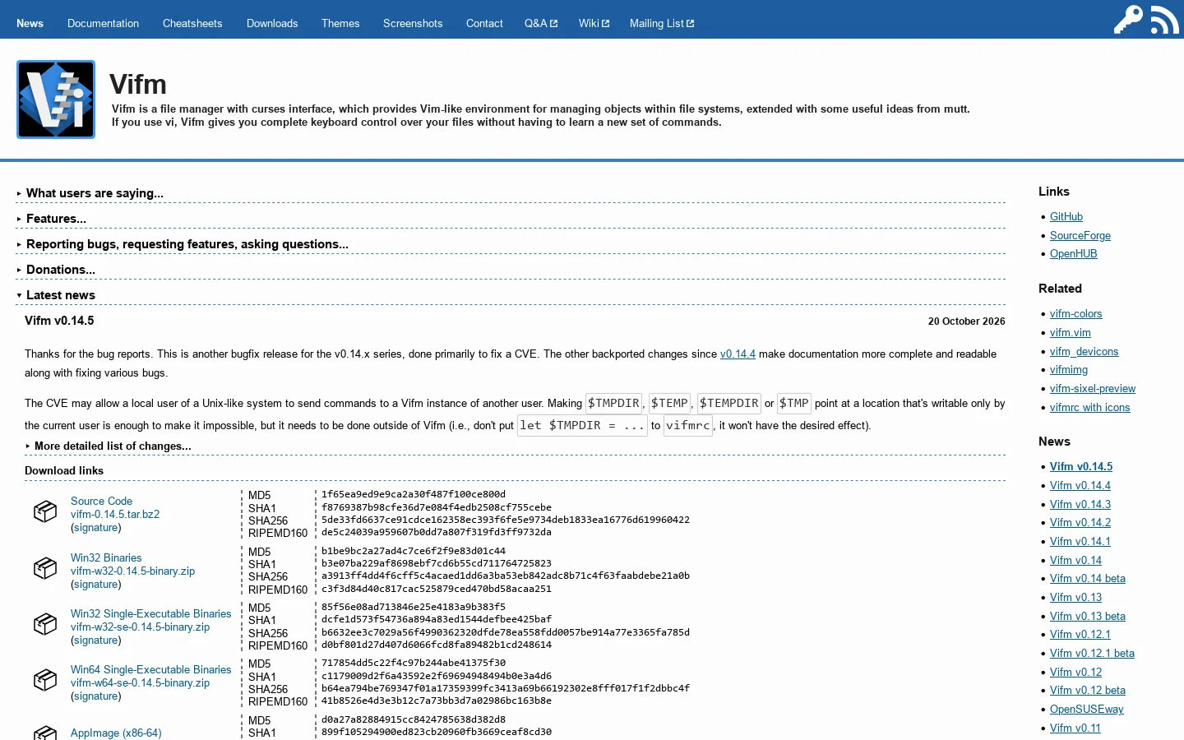This screenshot has width=1184, height=740.
Task: Click the Win32 Single-Executable package icon
Action: (45, 624)
